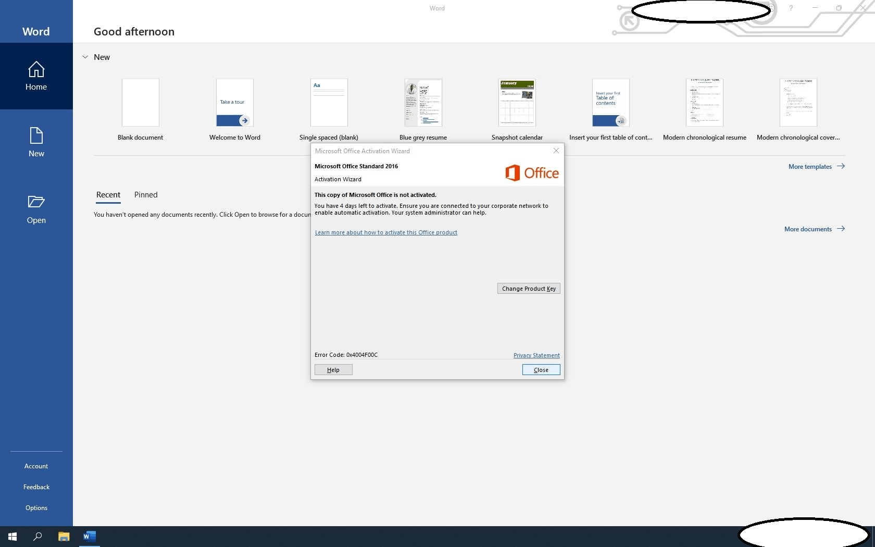Click the Error Code 0x4004F00C text
This screenshot has width=875, height=547.
[346, 355]
